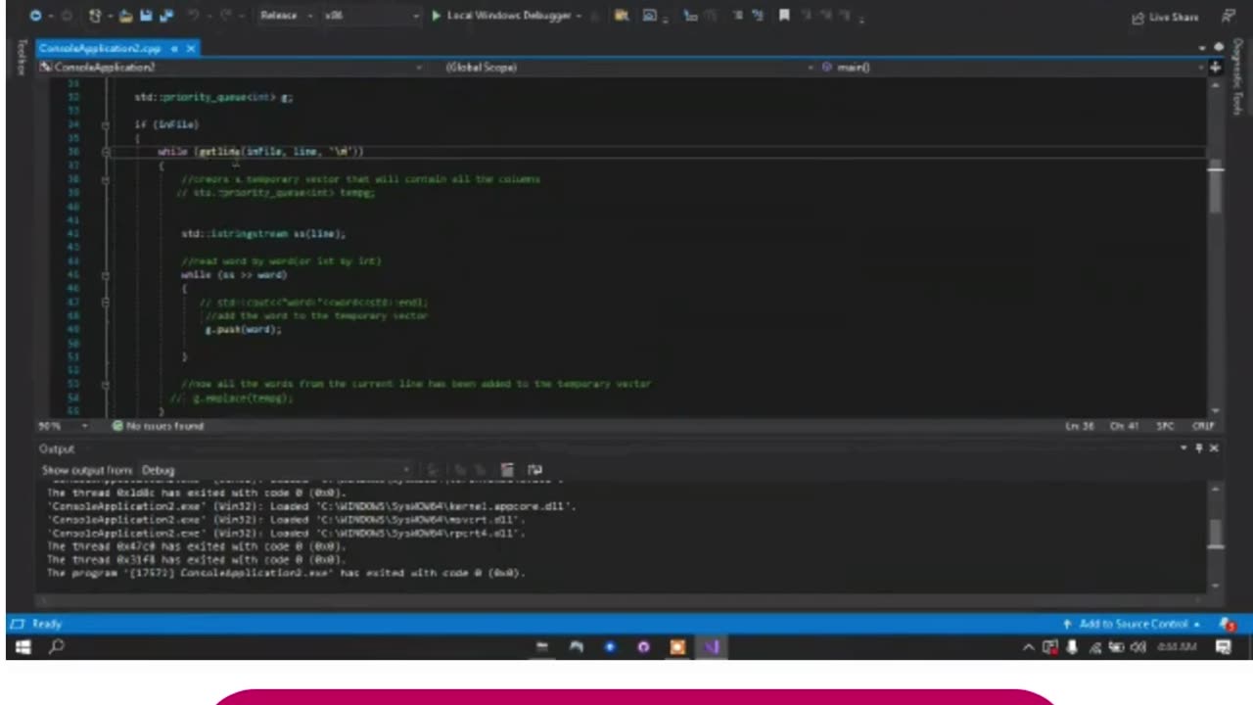Open the main() member dropdown
Screen dimensions: 1253x705
point(1011,68)
